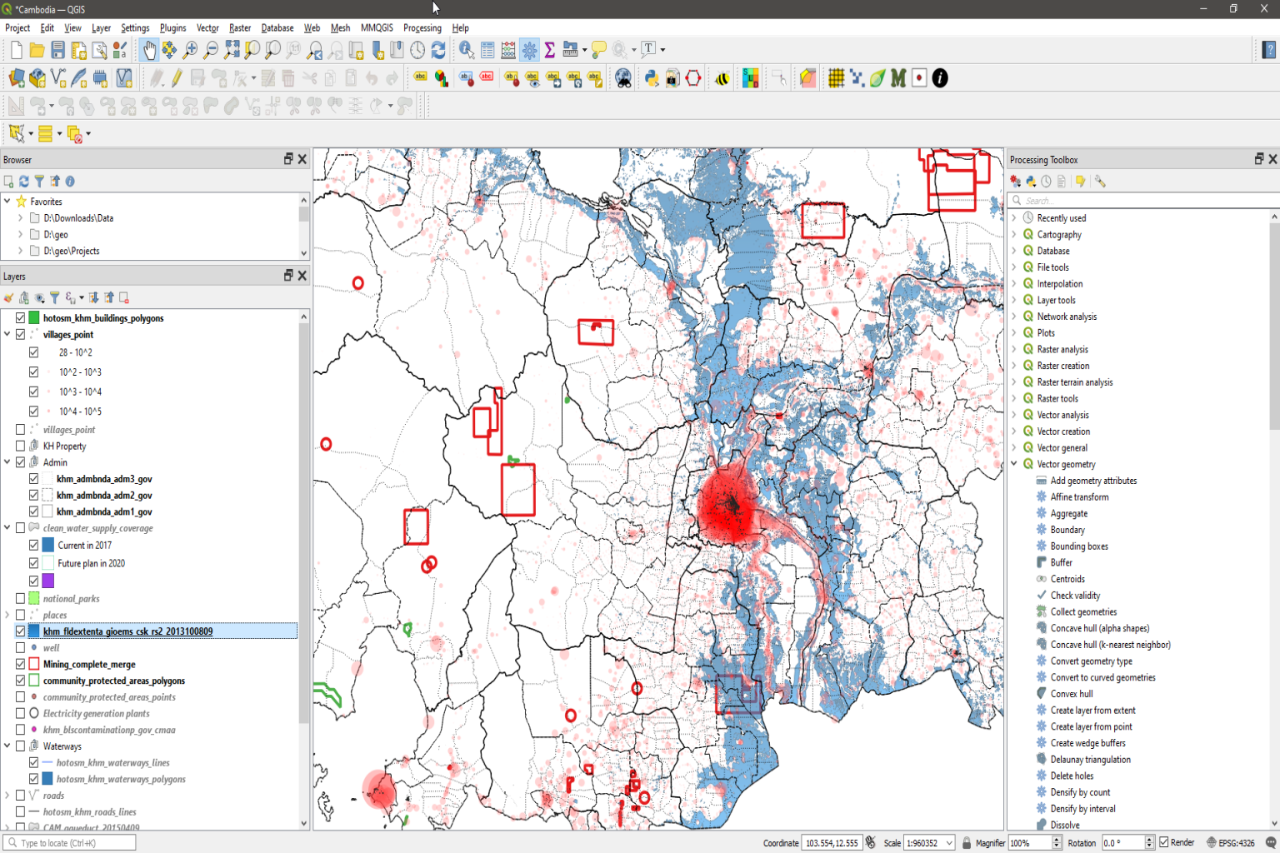This screenshot has height=853, width=1280.
Task: Collapse the Vector geometry toolbox group
Action: click(x=1014, y=464)
